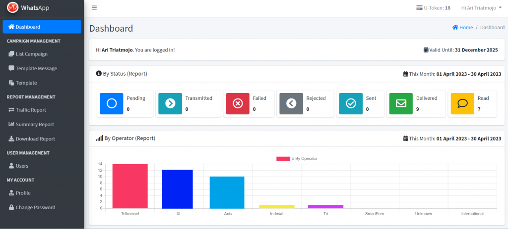Click the Transmitted arrow icon

[170, 103]
